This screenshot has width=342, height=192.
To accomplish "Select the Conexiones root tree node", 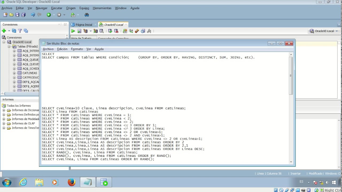I will point(14,38).
